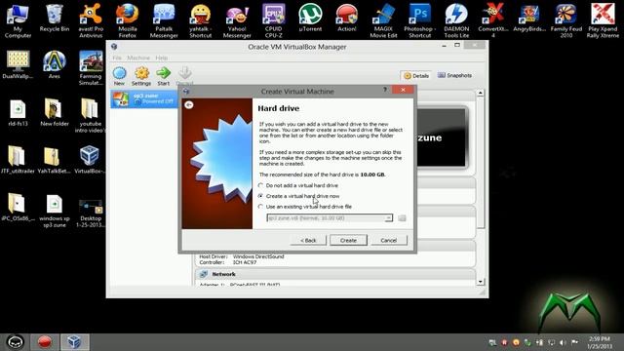Screen dimensions: 624x351
Task: Launch avast! Pro Antivirus shortcut
Action: [x=91, y=19]
